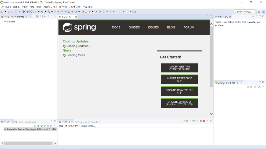
Task: Click the Collapse All icon in Servers view
Action: pos(35,126)
